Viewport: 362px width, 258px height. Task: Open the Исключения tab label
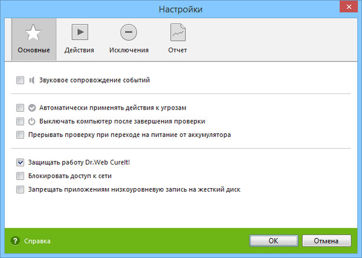click(129, 50)
